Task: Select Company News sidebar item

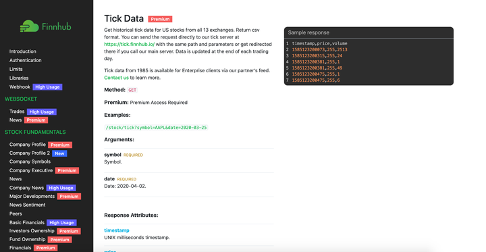Action: tap(26, 188)
